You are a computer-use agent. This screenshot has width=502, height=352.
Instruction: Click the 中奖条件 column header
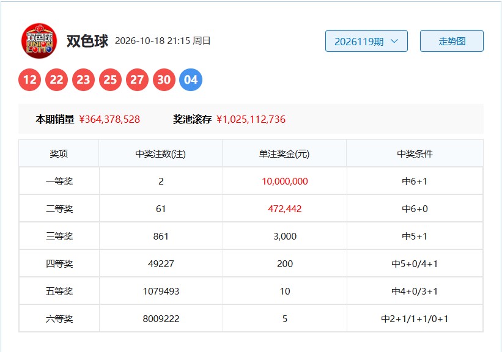(x=415, y=154)
